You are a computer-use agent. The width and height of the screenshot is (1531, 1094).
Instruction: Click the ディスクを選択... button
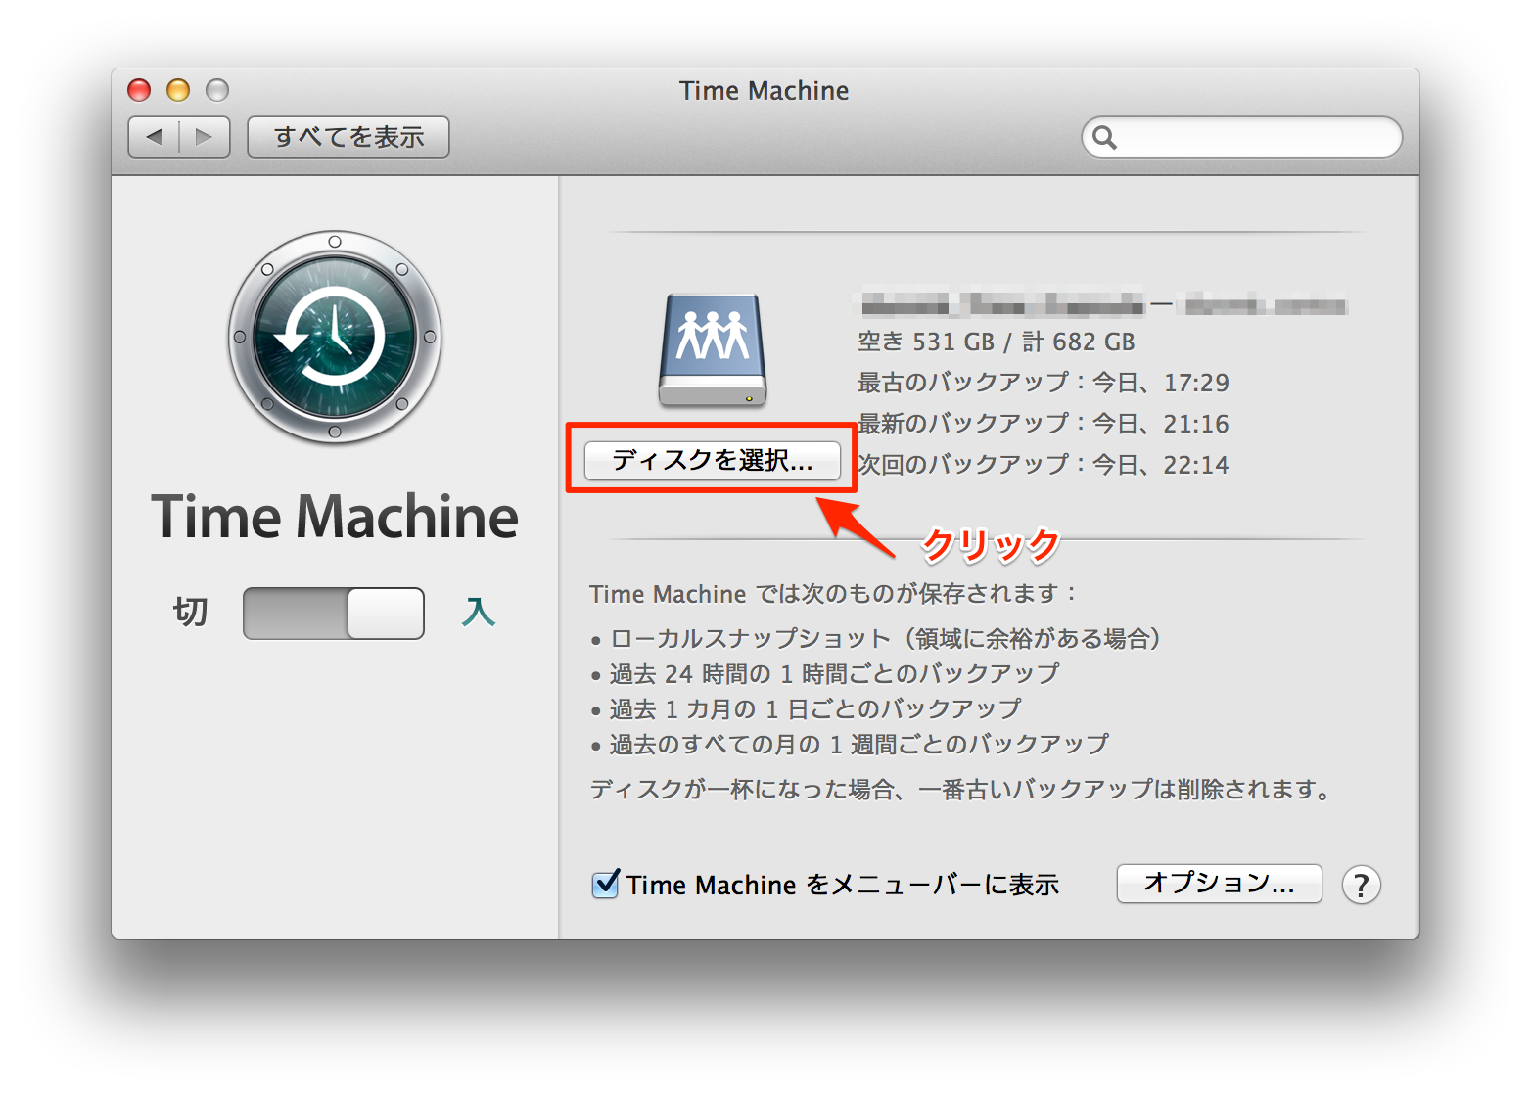[x=713, y=460]
